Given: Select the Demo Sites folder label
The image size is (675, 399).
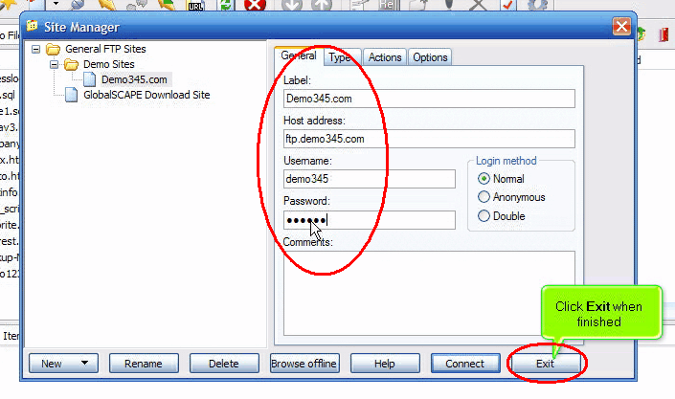Looking at the screenshot, I should click(x=109, y=64).
